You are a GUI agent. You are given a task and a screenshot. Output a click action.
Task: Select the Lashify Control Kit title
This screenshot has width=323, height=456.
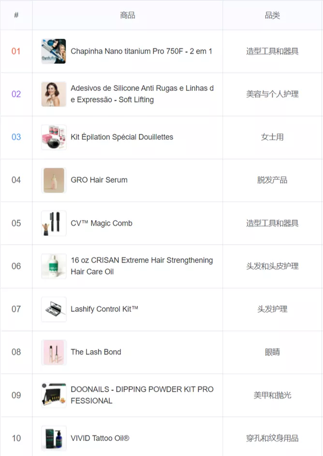coord(104,309)
